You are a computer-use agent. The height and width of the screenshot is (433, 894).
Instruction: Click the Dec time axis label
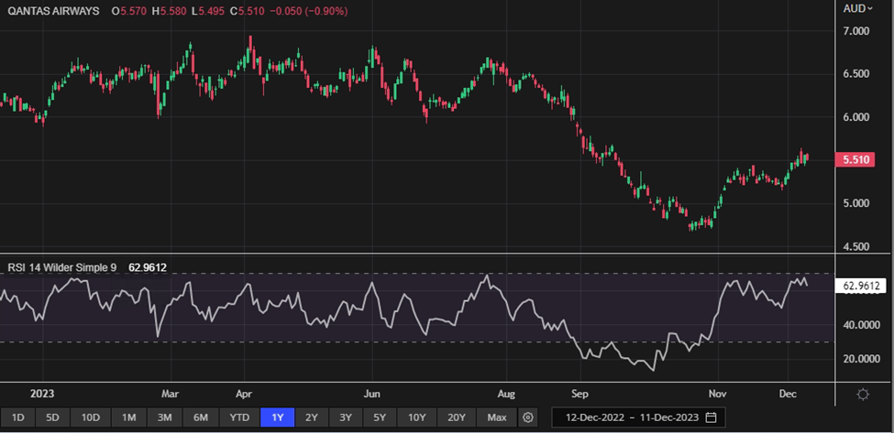coord(788,394)
